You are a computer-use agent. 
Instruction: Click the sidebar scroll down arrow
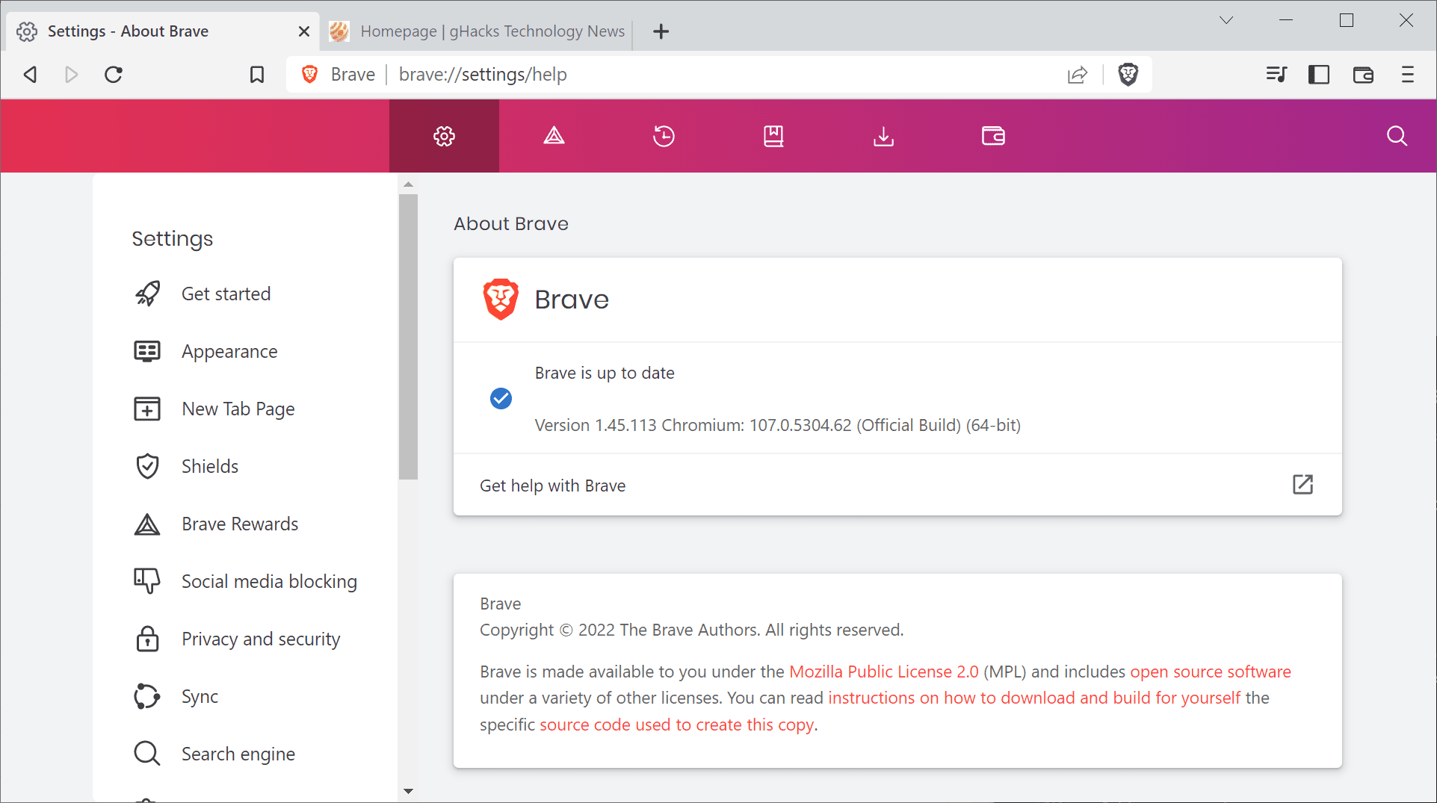pos(408,791)
